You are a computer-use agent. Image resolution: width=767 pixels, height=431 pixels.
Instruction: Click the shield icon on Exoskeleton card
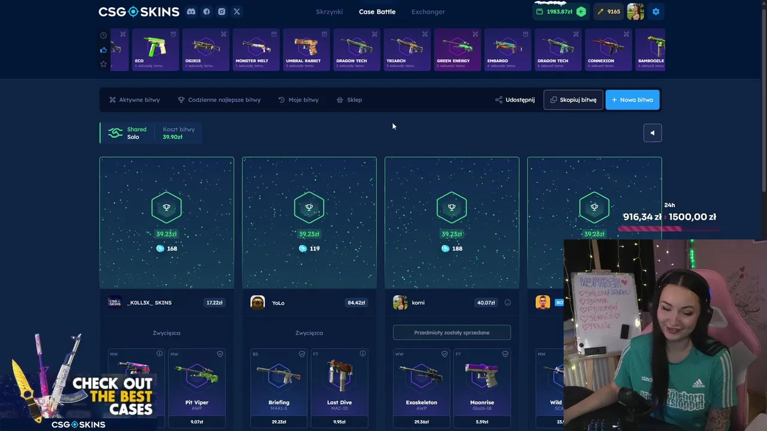click(x=445, y=354)
